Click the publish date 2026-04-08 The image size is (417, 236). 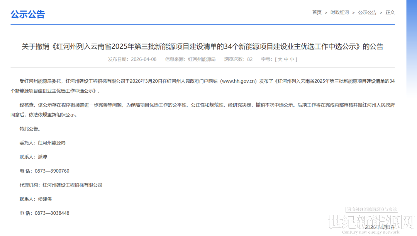tap(144, 59)
